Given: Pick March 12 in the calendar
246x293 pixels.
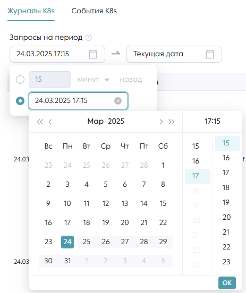Looking at the screenshot, I should 106,203.
